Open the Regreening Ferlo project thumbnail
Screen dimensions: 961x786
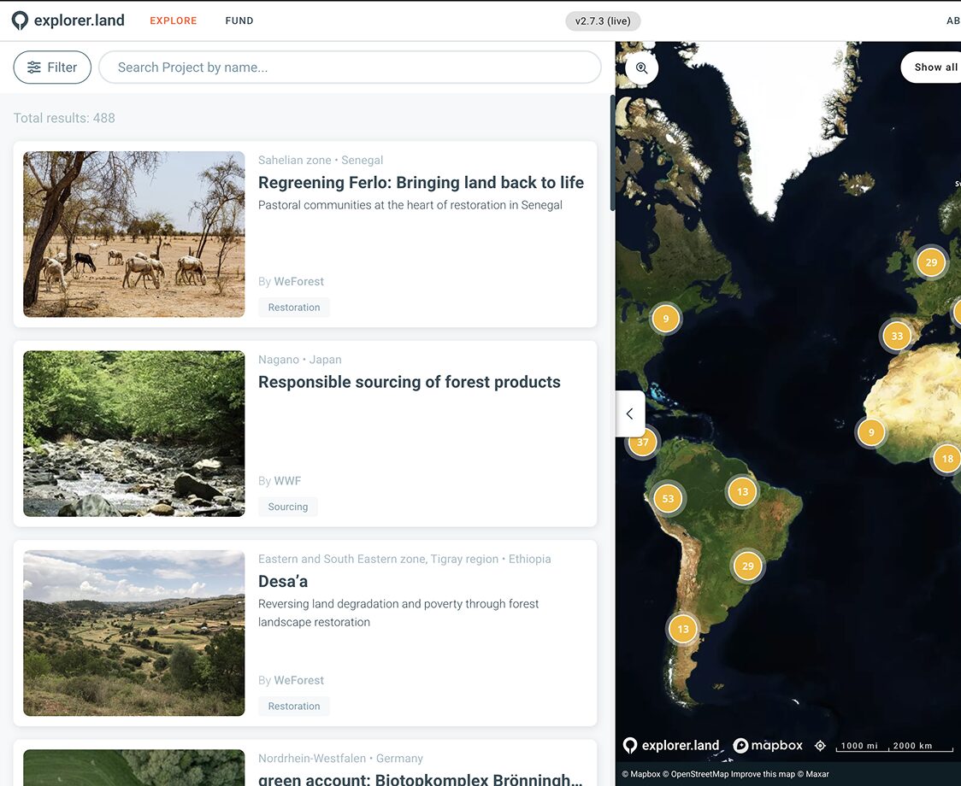pyautogui.click(x=134, y=234)
